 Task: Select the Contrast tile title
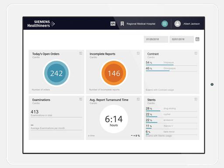(x=153, y=54)
